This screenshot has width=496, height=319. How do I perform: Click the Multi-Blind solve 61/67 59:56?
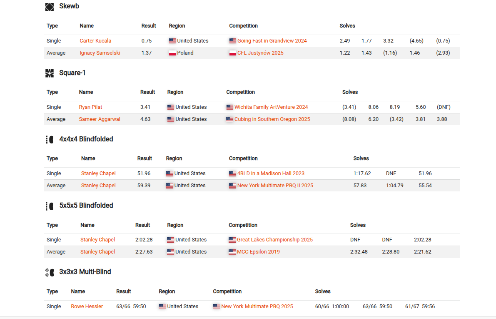pos(420,306)
